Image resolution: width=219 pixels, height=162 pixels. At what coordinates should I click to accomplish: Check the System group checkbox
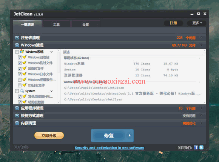pyautogui.click(x=17, y=91)
